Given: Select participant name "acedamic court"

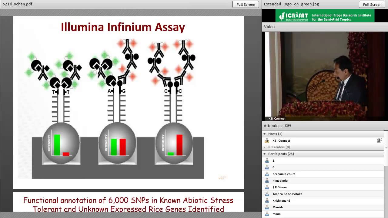Looking at the screenshot, I should [283, 174].
